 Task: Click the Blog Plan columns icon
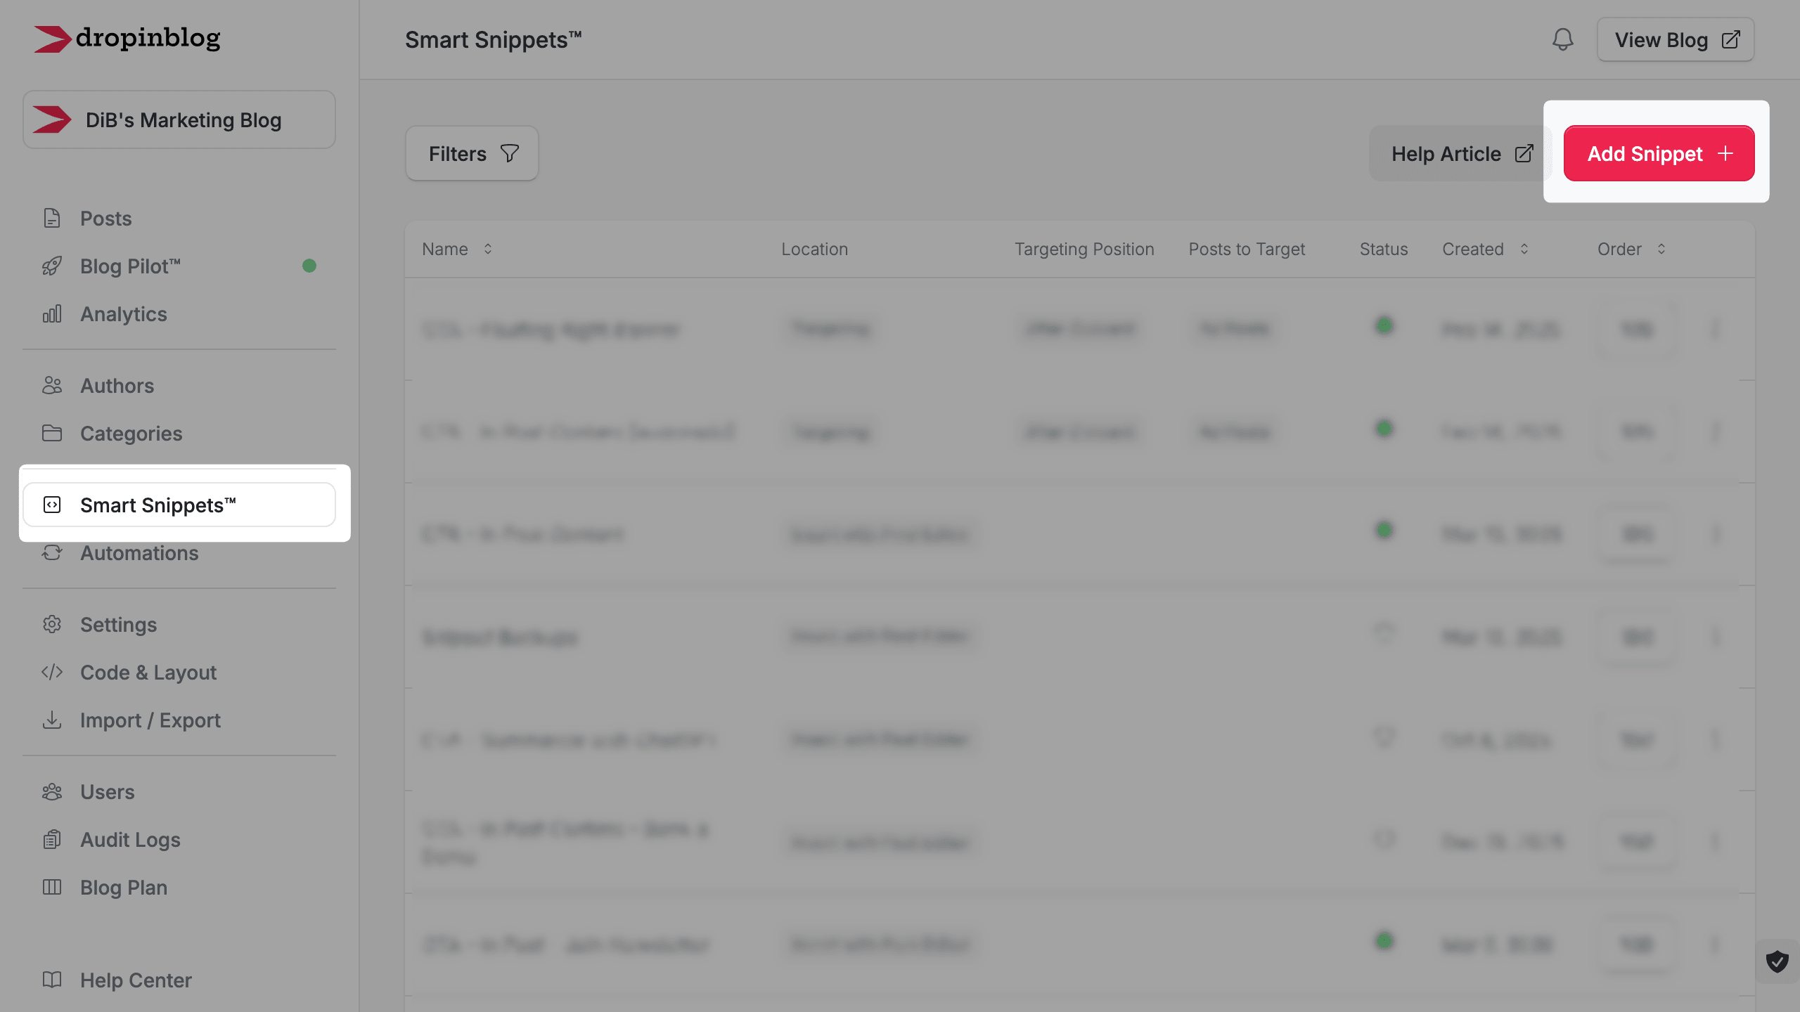[x=52, y=888]
